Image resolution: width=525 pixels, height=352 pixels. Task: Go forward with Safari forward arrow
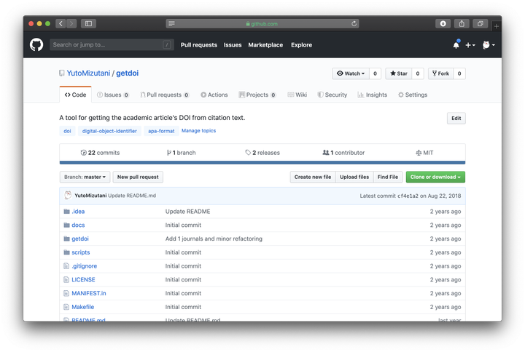pos(71,23)
